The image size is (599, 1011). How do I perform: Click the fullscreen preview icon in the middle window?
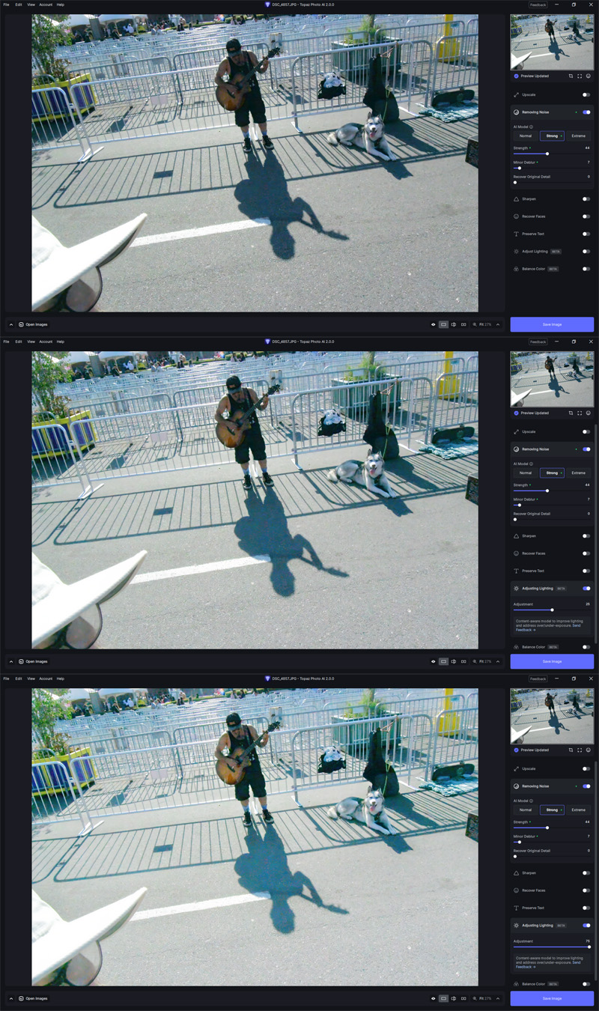(580, 413)
